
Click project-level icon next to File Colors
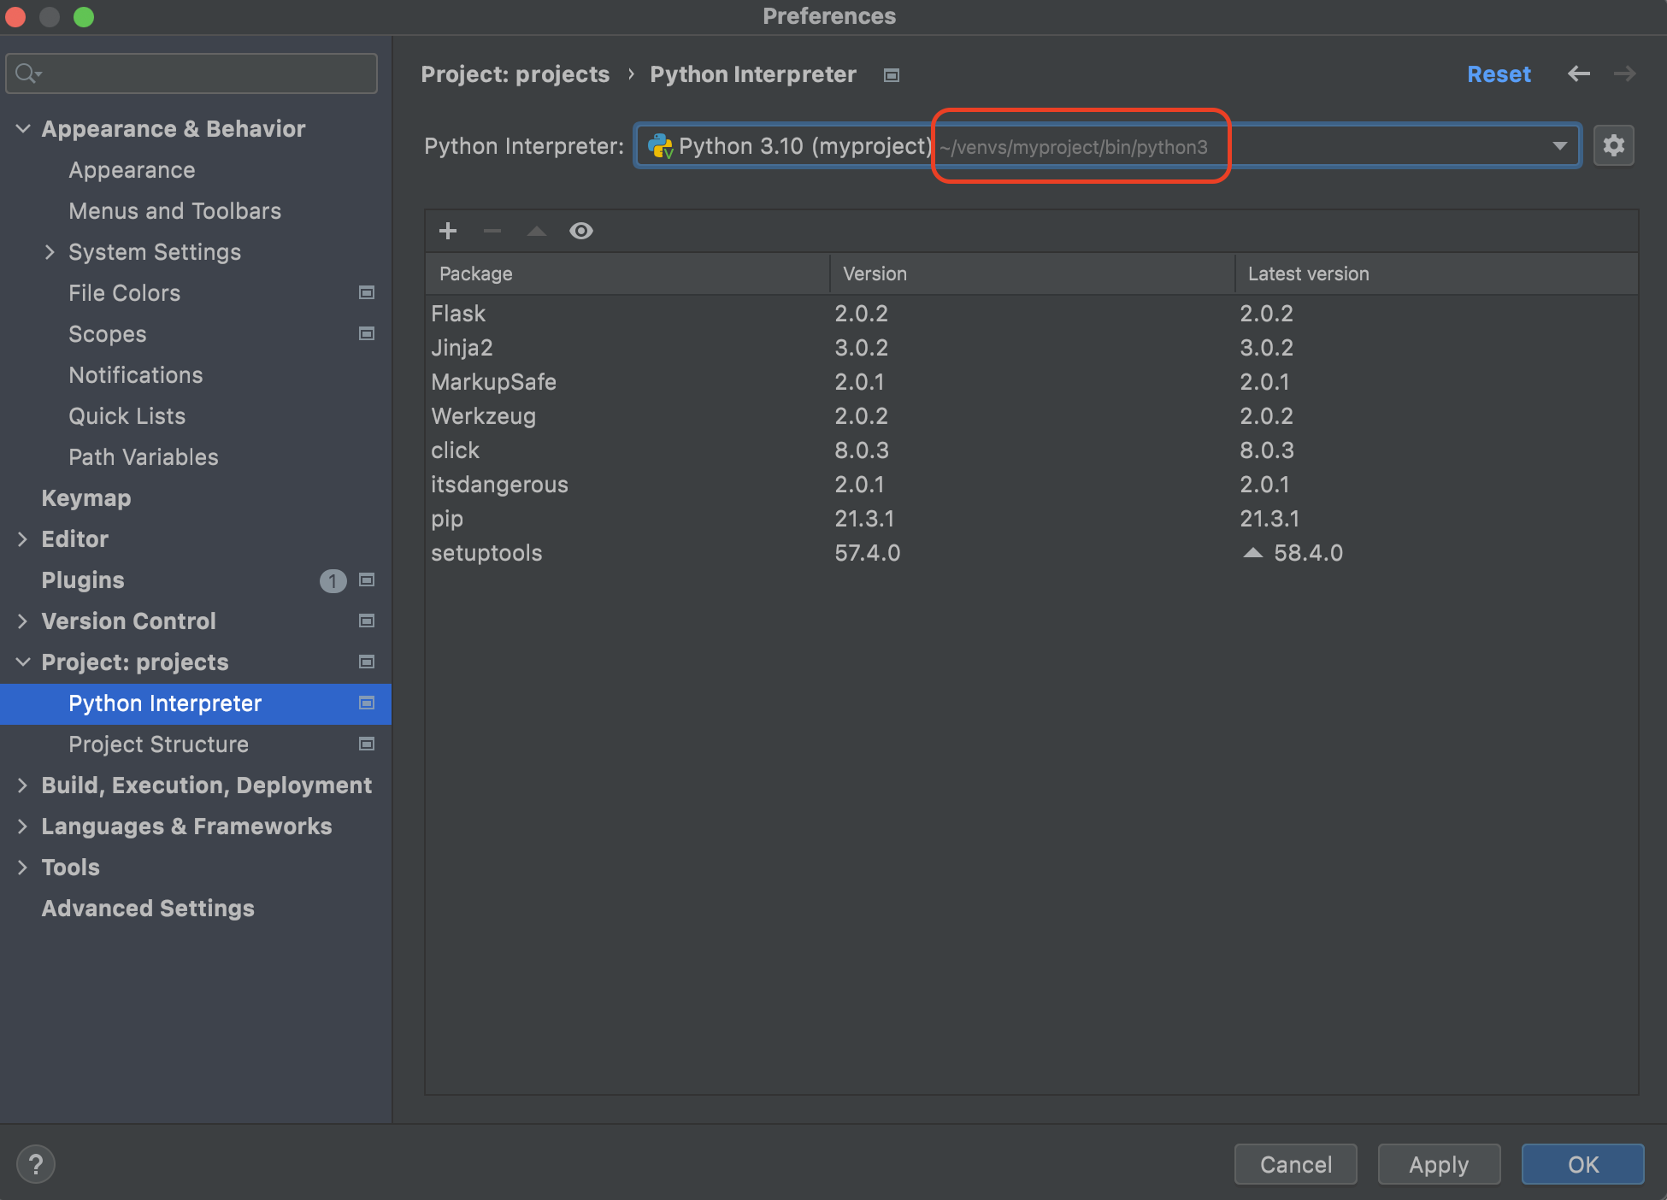click(367, 293)
